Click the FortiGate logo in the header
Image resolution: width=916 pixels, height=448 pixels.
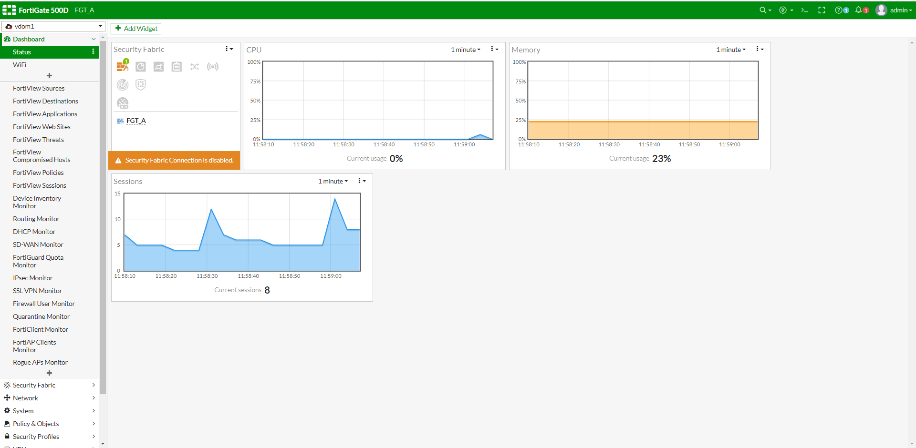9,10
